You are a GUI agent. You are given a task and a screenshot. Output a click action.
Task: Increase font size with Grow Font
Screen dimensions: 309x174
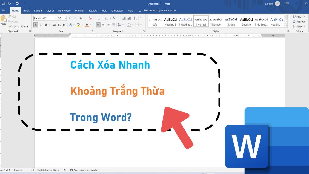click(x=70, y=18)
